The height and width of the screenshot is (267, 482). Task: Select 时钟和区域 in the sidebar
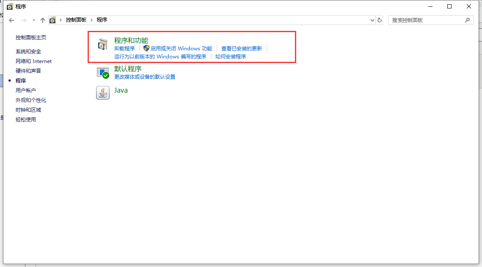click(x=28, y=110)
